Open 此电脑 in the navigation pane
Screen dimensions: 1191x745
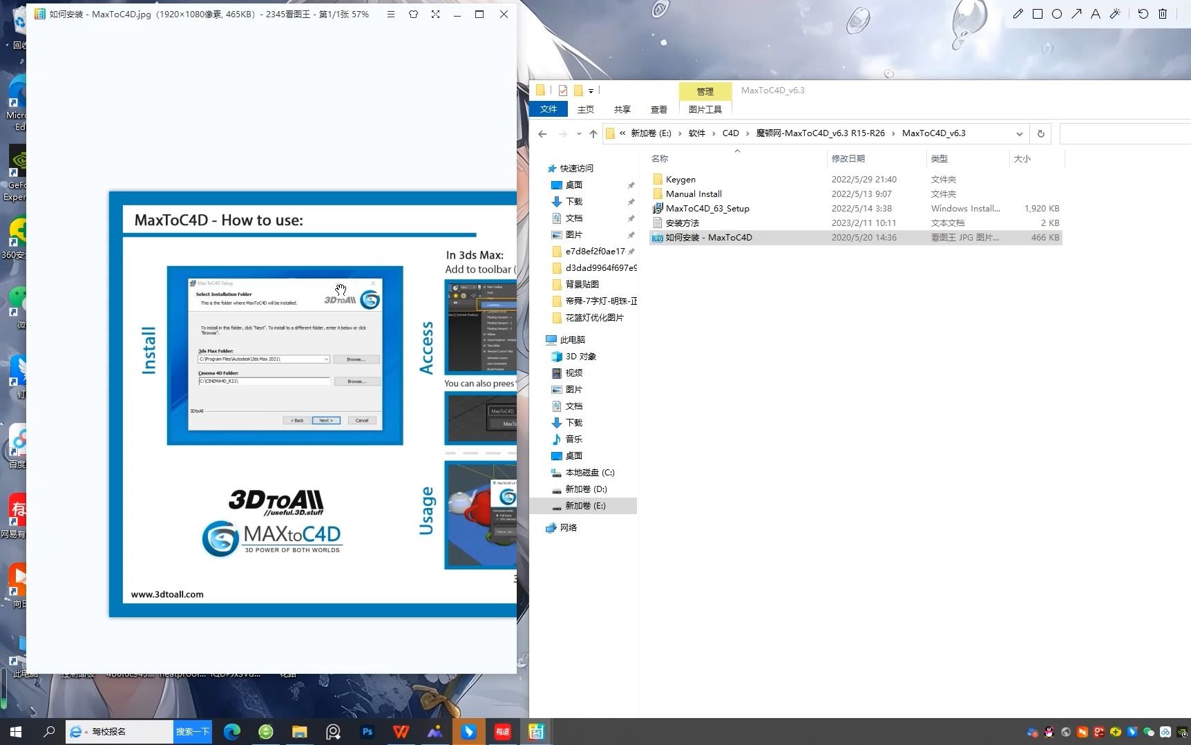point(572,340)
